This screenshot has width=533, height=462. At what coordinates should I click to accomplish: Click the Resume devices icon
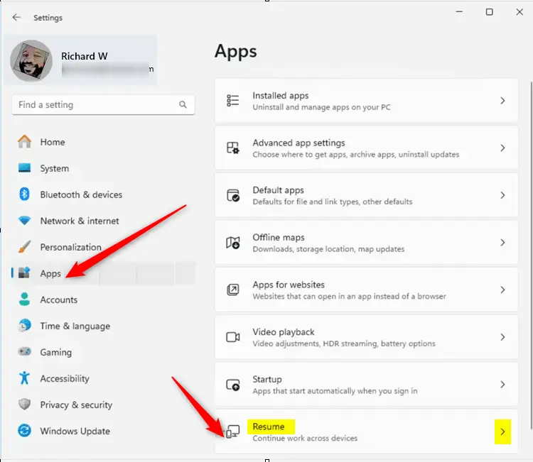point(233,431)
